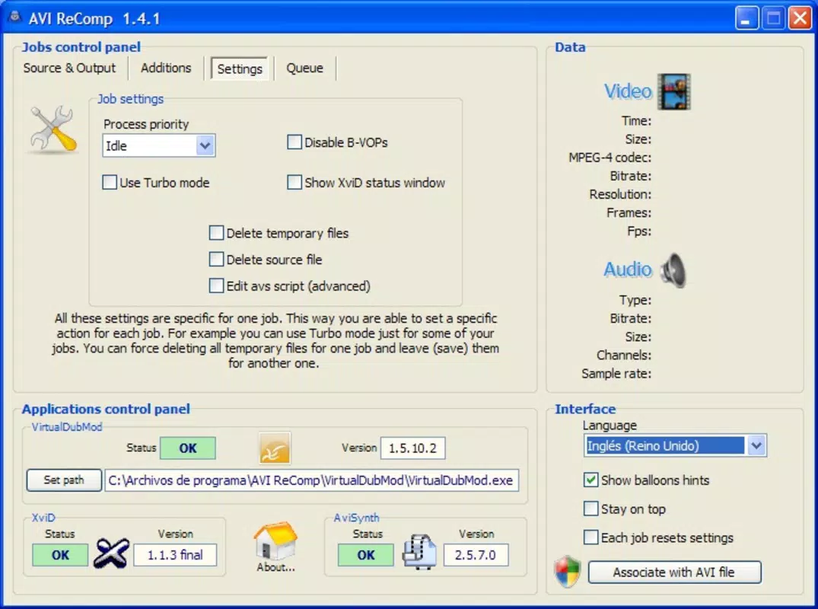
Task: Click the VirtualDubMod logo icon
Action: (x=275, y=448)
